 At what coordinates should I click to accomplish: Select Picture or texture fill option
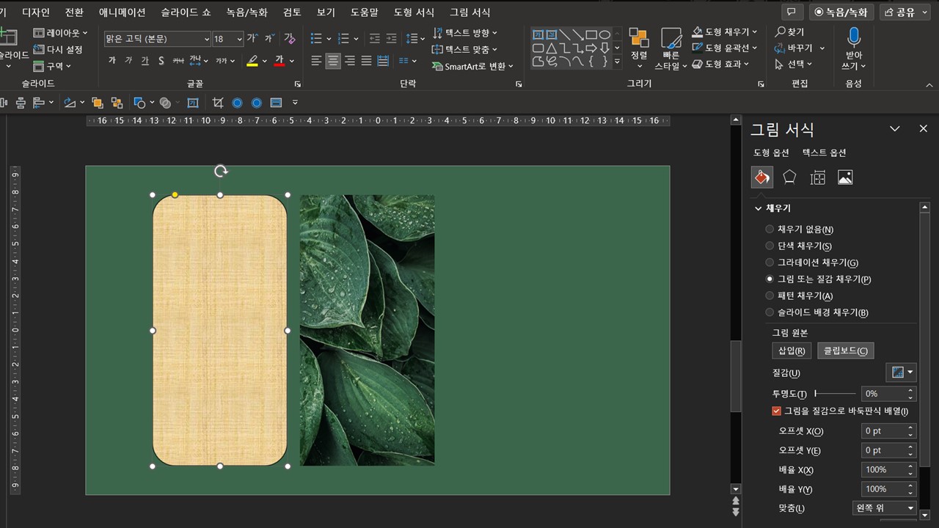point(818,279)
